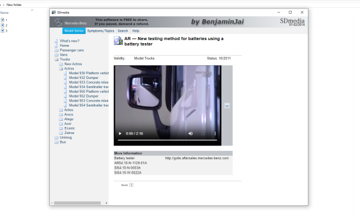Open the Econic folder

pos(70,128)
